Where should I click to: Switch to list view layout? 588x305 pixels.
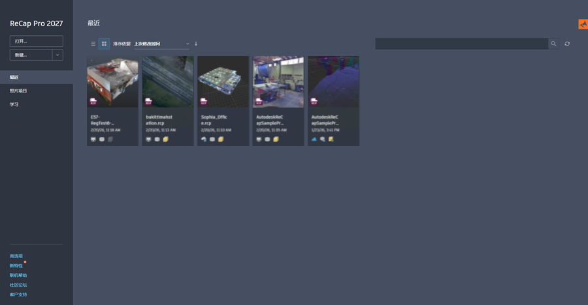(93, 44)
